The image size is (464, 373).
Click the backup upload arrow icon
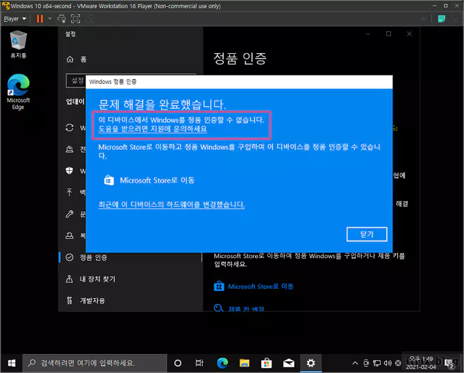[x=70, y=192]
